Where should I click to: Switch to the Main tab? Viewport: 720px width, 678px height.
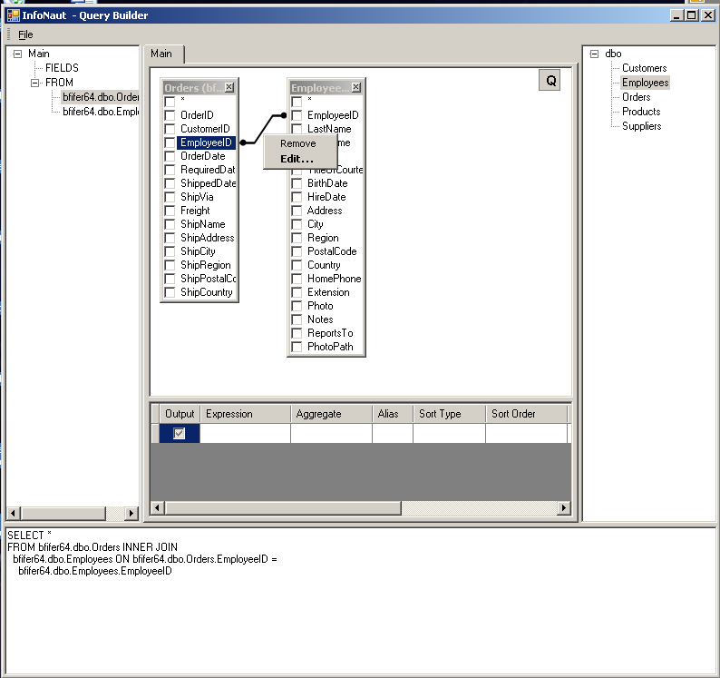point(161,54)
